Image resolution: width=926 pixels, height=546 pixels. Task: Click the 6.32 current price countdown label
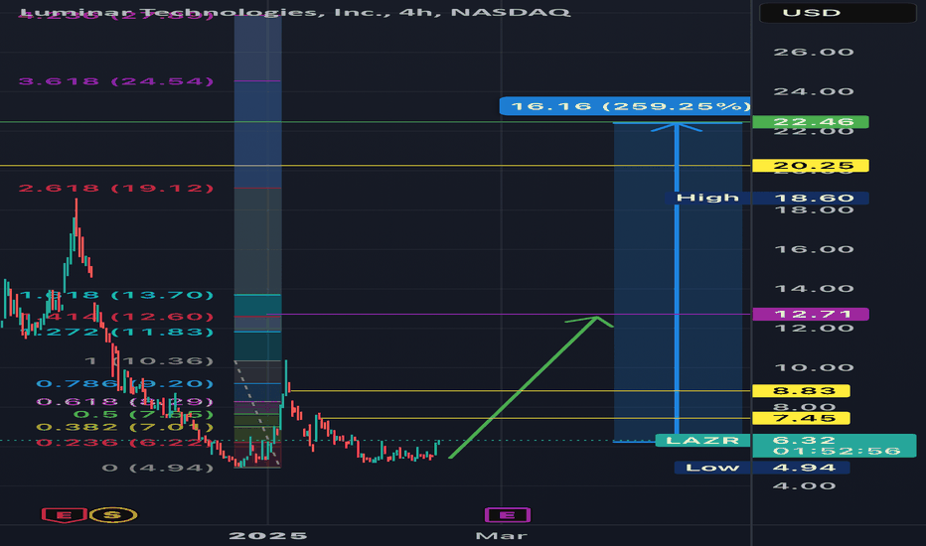[834, 446]
